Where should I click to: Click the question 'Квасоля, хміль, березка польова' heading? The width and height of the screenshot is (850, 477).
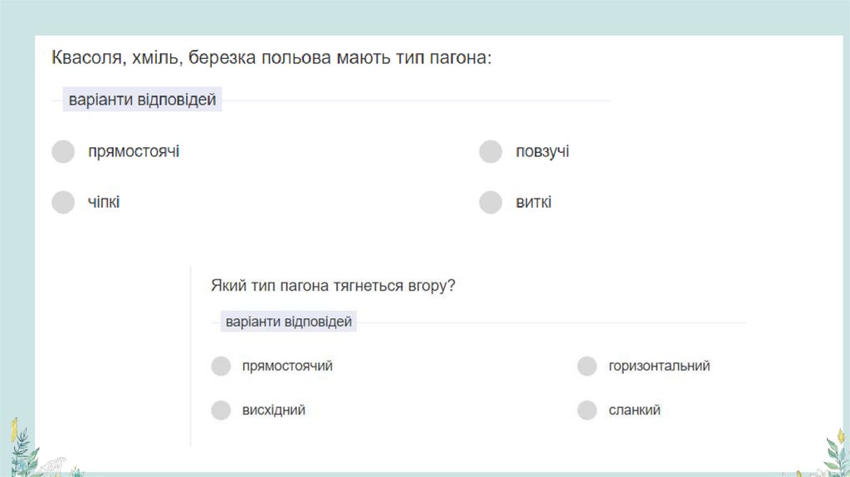click(x=271, y=58)
